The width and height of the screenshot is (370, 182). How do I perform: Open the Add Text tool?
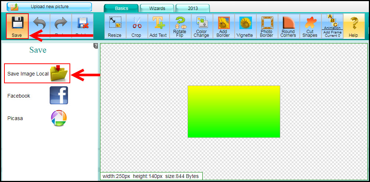158,26
